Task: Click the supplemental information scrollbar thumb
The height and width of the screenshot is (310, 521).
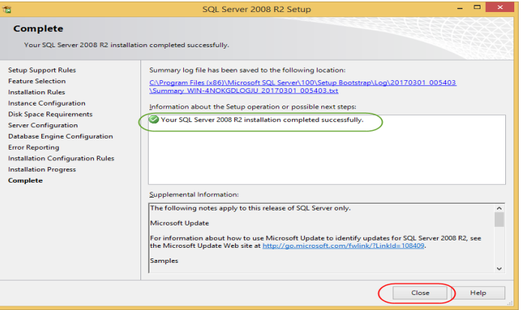Action: pos(499,219)
